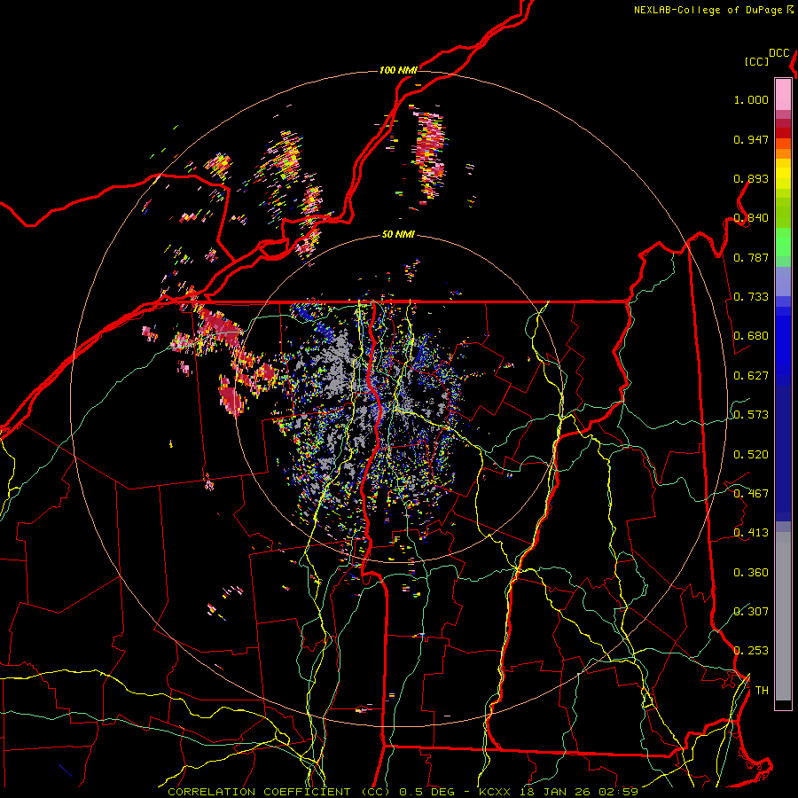This screenshot has height=798, width=798.
Task: Click the [CC] legend unit label
Action: pos(757,61)
